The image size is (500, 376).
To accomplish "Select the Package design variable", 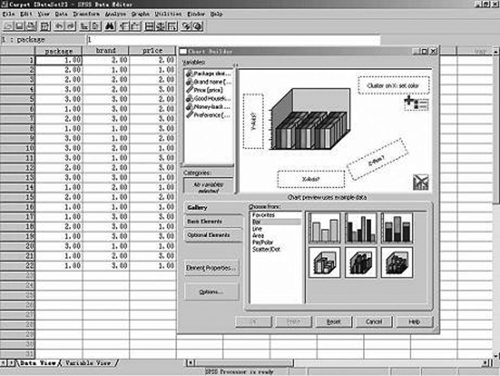I will (x=209, y=74).
